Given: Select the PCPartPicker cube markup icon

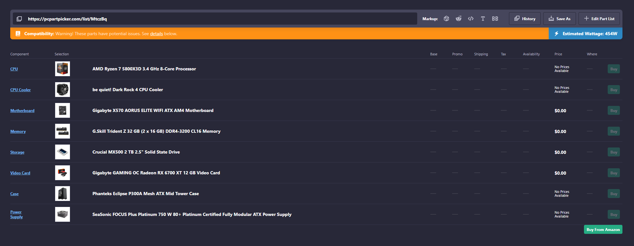Looking at the screenshot, I should 446,19.
